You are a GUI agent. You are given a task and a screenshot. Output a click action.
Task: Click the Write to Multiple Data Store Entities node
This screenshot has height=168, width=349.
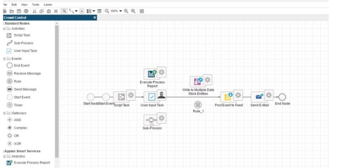click(x=198, y=81)
